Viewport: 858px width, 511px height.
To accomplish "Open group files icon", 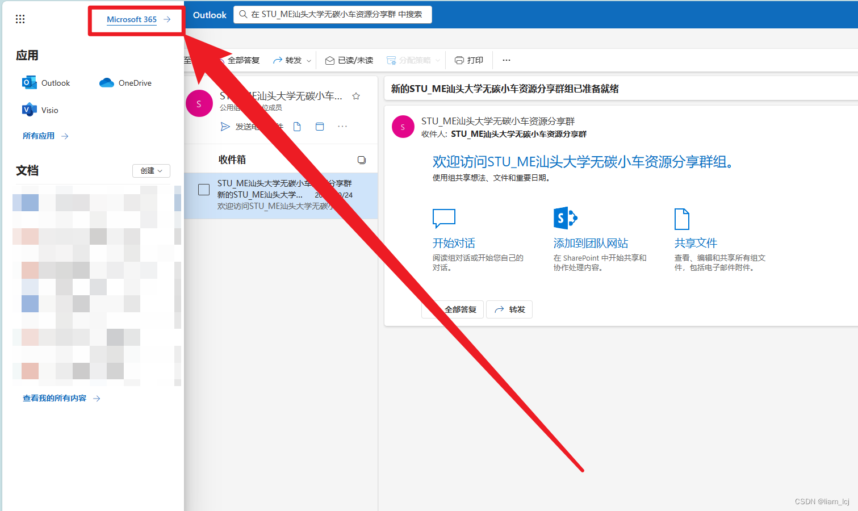I will click(x=297, y=127).
